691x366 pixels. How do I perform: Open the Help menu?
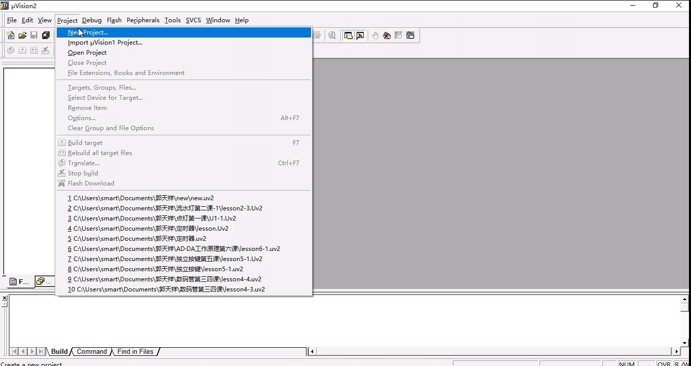click(x=242, y=20)
